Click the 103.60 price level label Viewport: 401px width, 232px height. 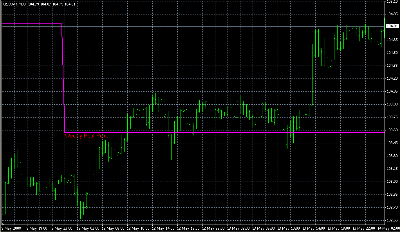point(392,130)
